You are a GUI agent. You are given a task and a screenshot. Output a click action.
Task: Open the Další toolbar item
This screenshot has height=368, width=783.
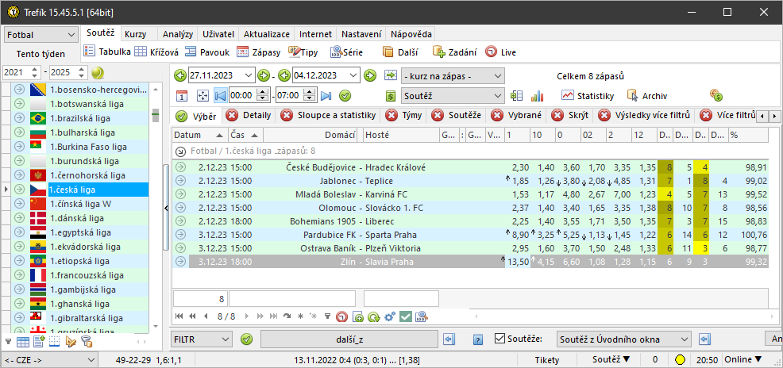[400, 52]
